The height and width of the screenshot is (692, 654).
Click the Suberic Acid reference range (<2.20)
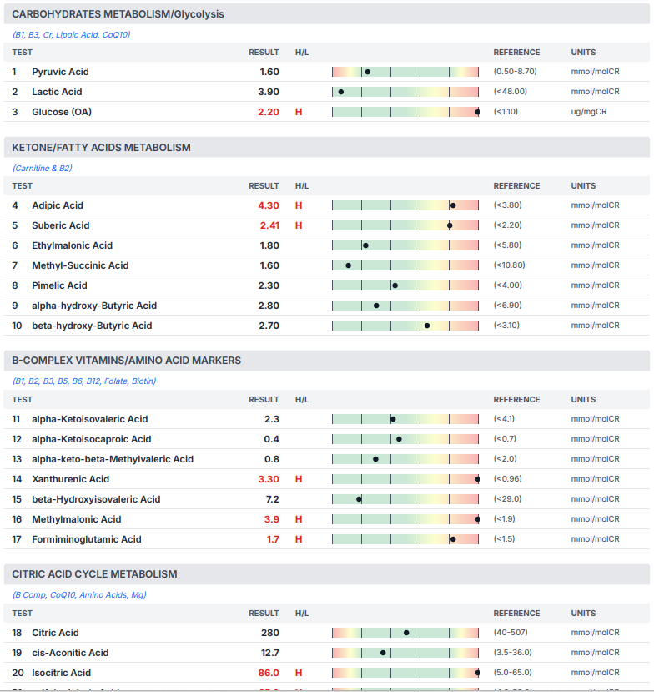[510, 225]
